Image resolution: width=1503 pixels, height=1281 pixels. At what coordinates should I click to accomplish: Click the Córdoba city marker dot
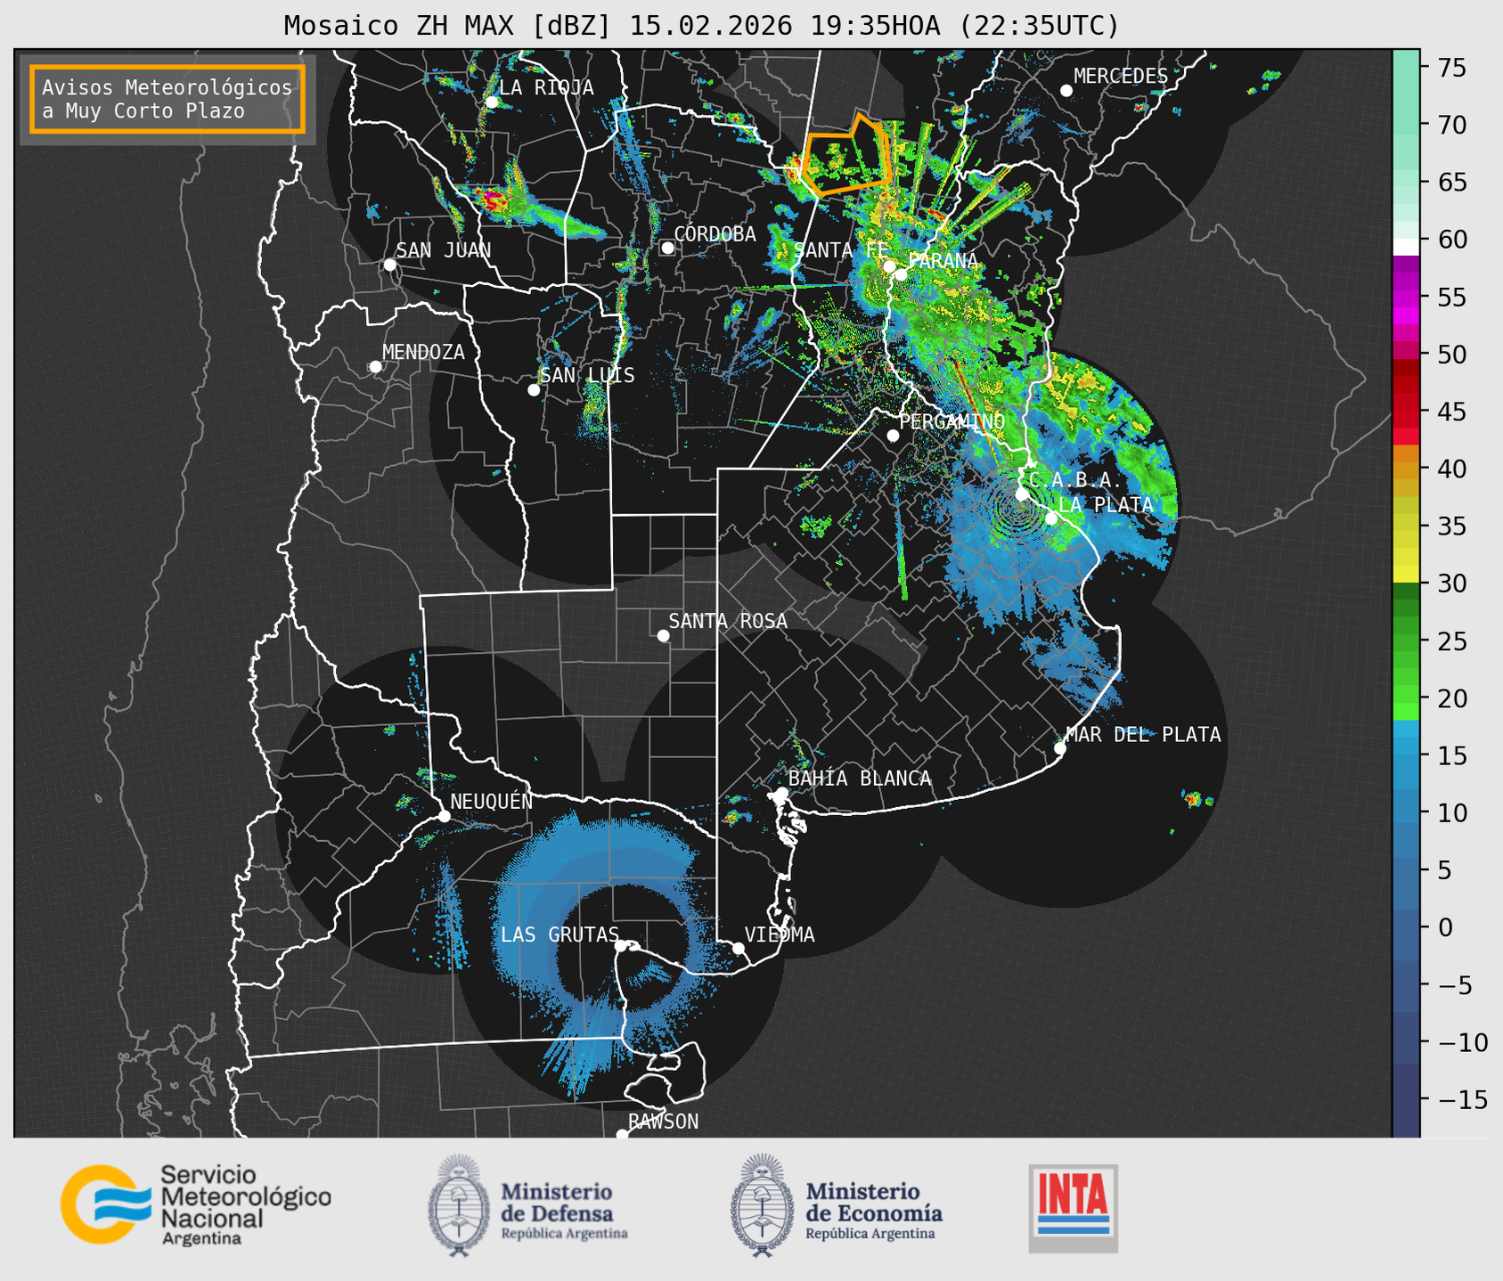667,248
